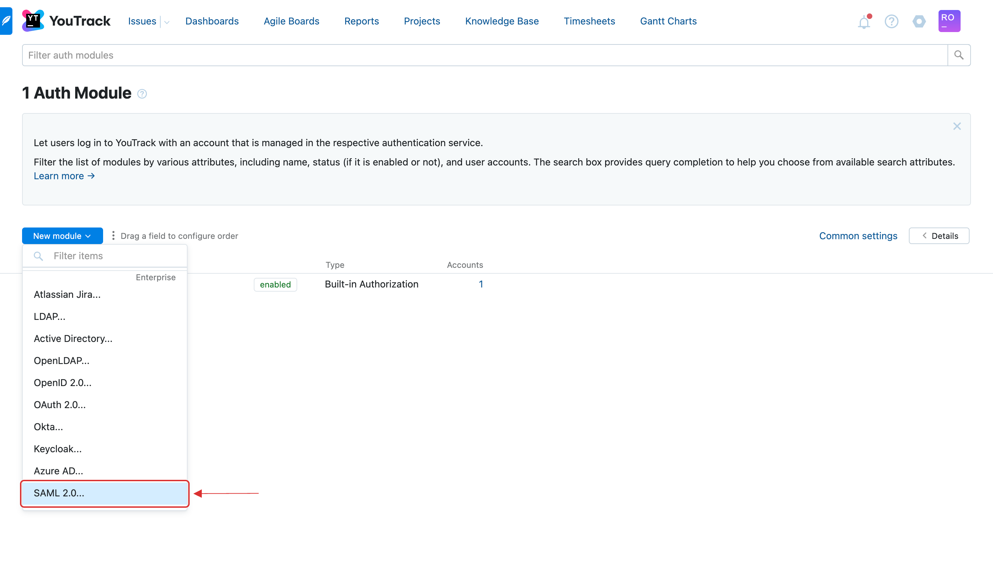
Task: Open Gantt Charts
Action: [x=668, y=21]
